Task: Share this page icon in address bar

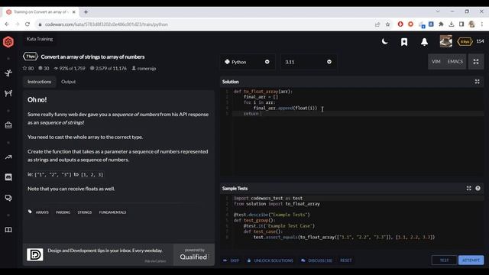Action: pos(377,24)
